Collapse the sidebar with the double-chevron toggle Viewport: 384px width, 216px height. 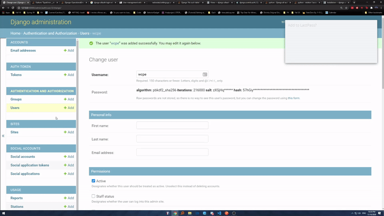coord(3,136)
